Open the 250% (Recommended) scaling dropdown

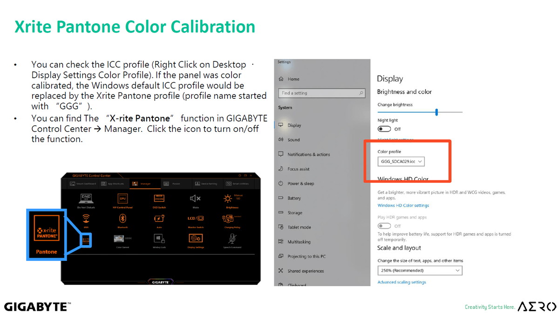click(420, 270)
